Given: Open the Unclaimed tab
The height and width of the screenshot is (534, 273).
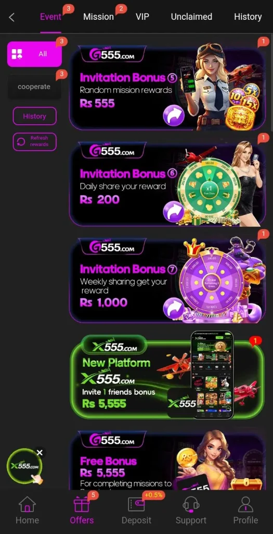Looking at the screenshot, I should coord(191,17).
